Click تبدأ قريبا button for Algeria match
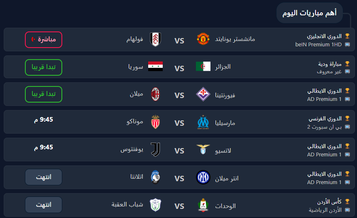Image resolution: width=357 pixels, height=218 pixels. click(44, 67)
